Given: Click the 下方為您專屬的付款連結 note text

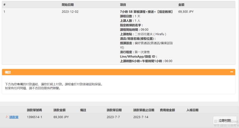Looking at the screenshot, I should click(x=54, y=84).
